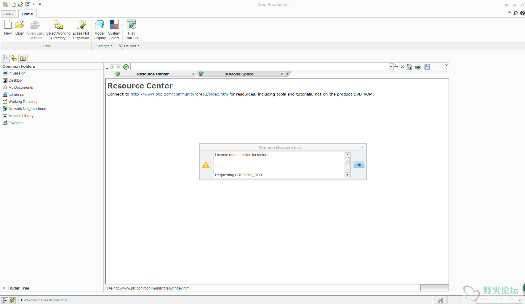This screenshot has width=525, height=304.
Task: Click OK in Warning Message List
Action: (359, 165)
